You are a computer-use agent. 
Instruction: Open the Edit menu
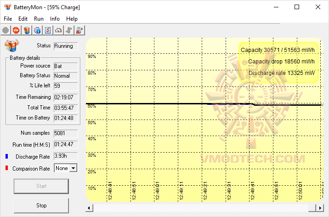tap(23, 19)
